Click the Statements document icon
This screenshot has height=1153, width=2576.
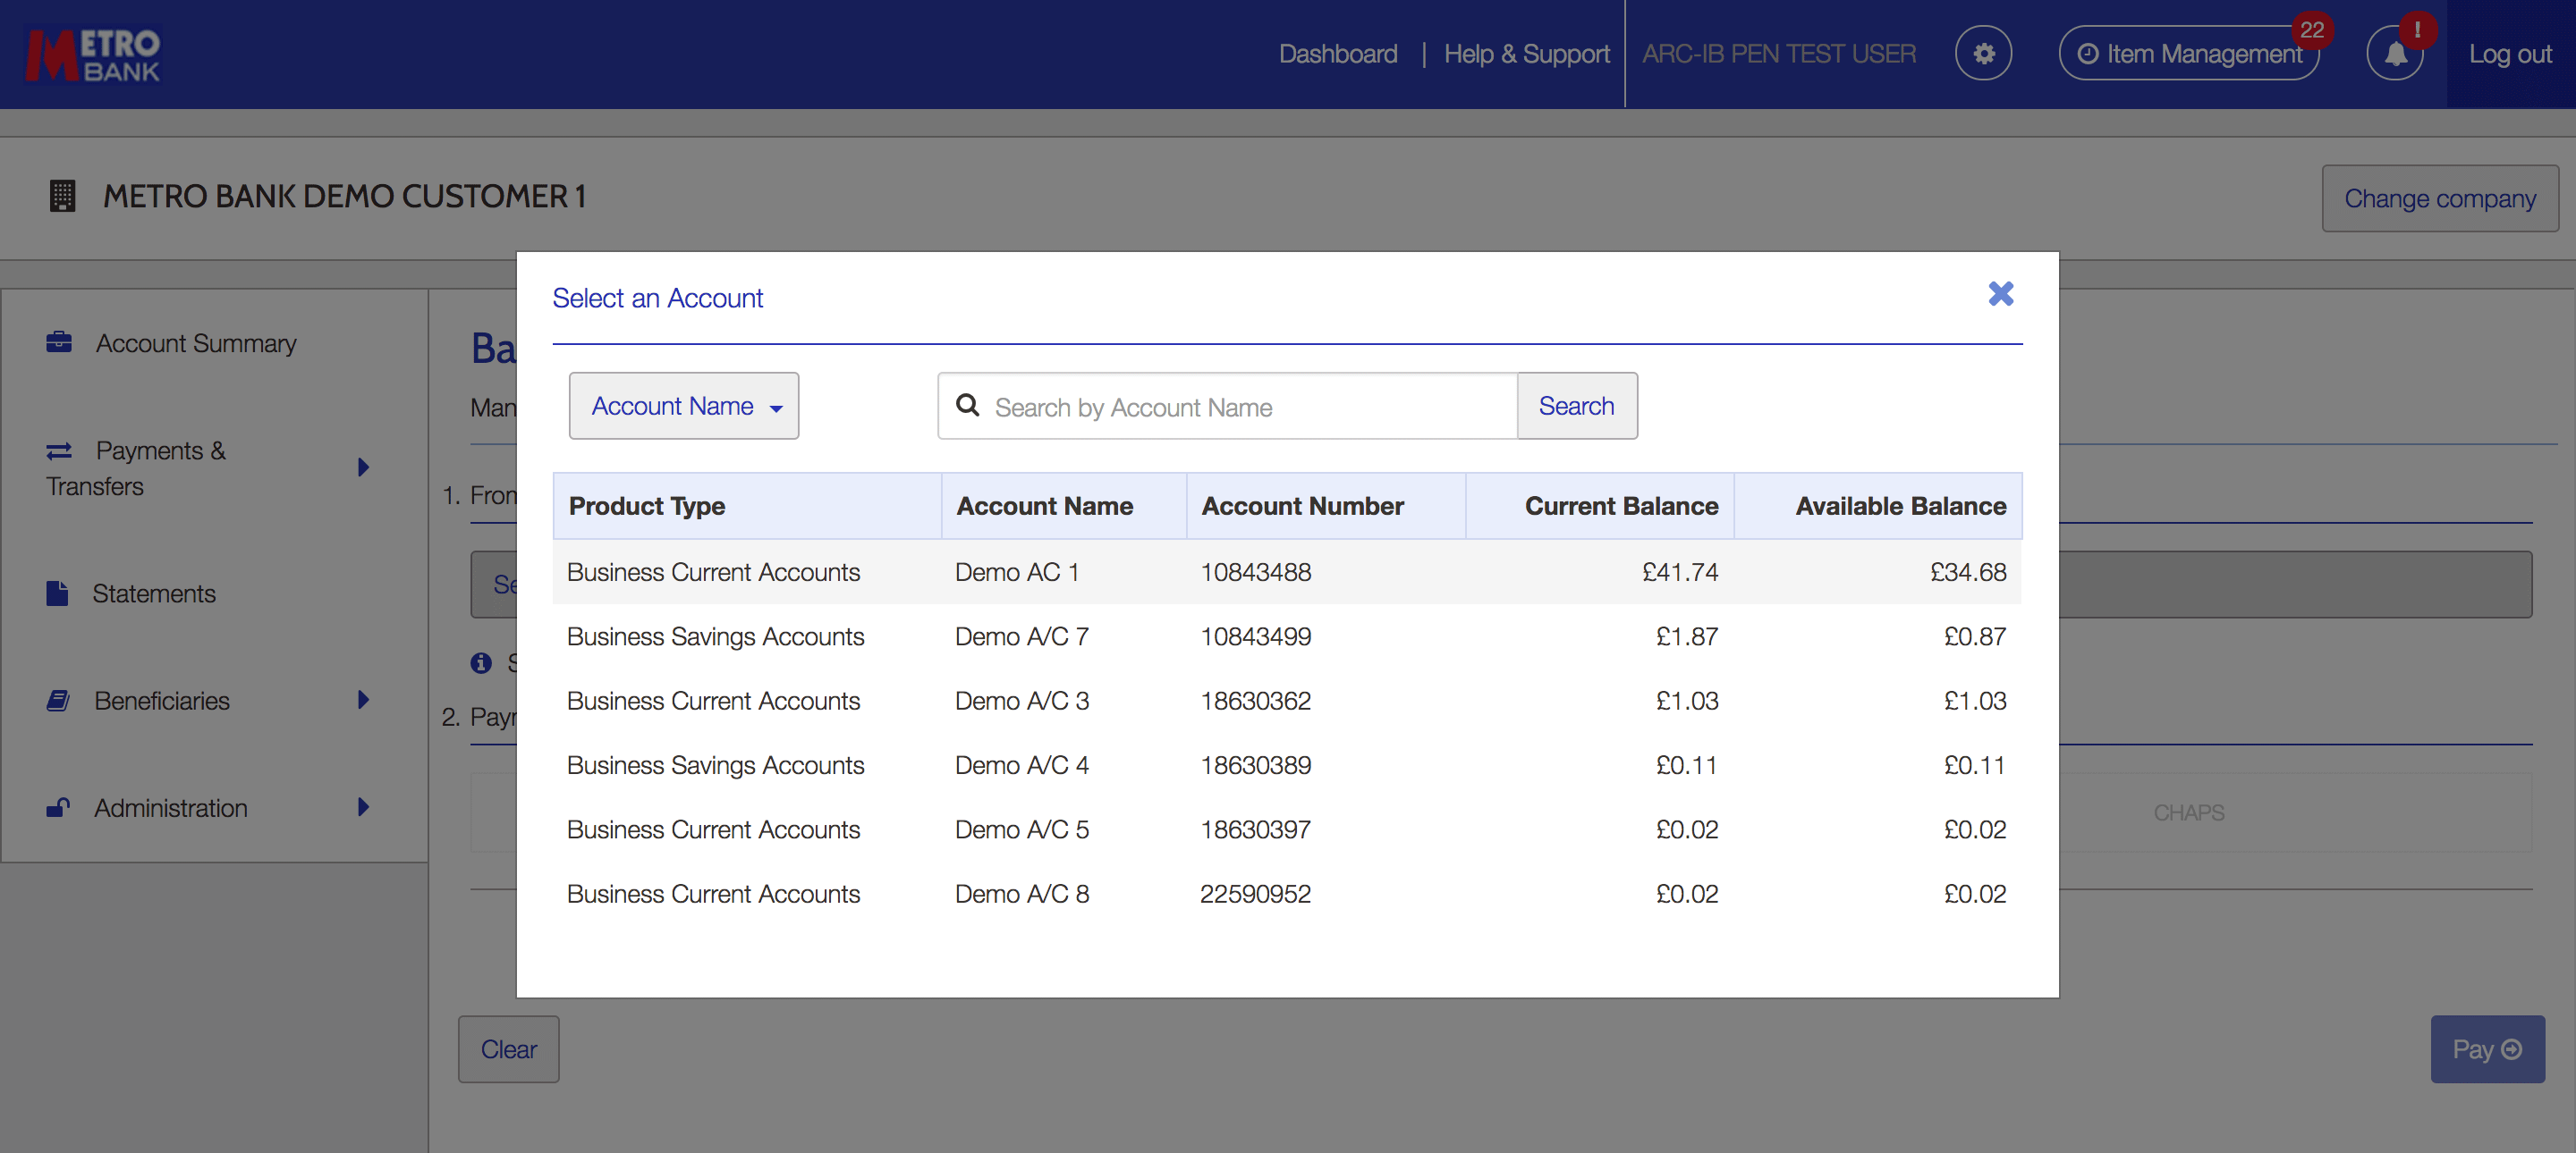point(57,593)
